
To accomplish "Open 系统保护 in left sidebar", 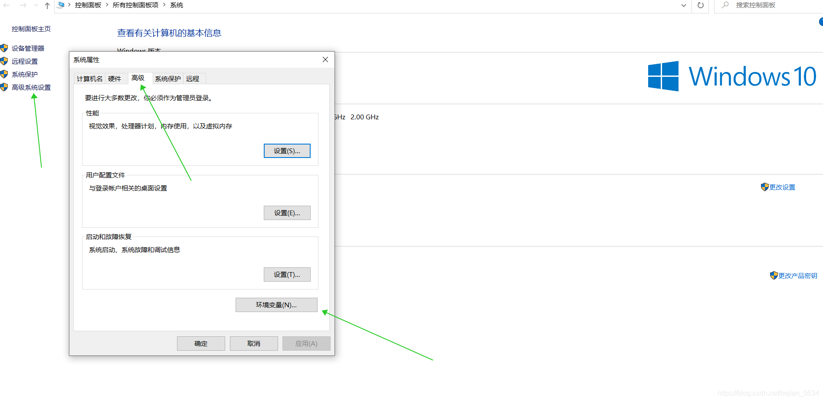I will (x=25, y=75).
